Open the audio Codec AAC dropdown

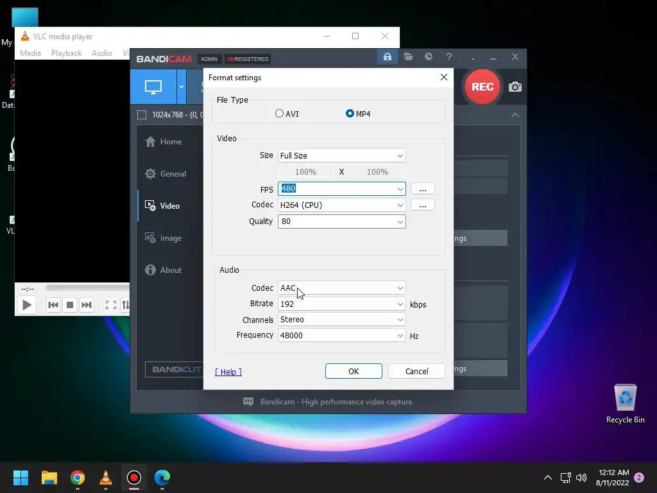341,288
